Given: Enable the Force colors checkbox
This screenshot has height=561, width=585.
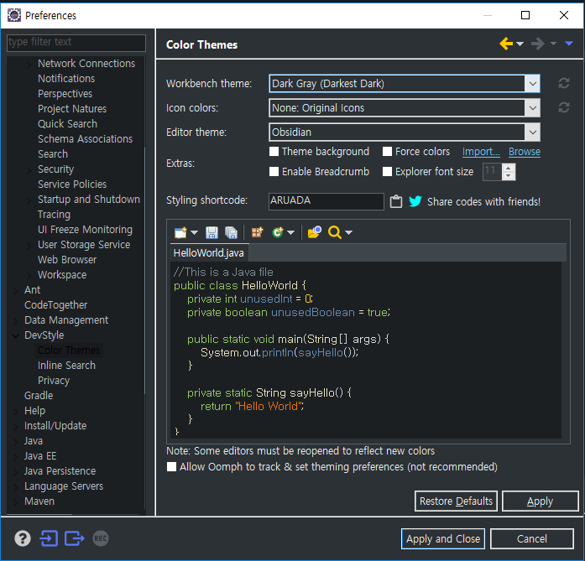Looking at the screenshot, I should coord(387,151).
